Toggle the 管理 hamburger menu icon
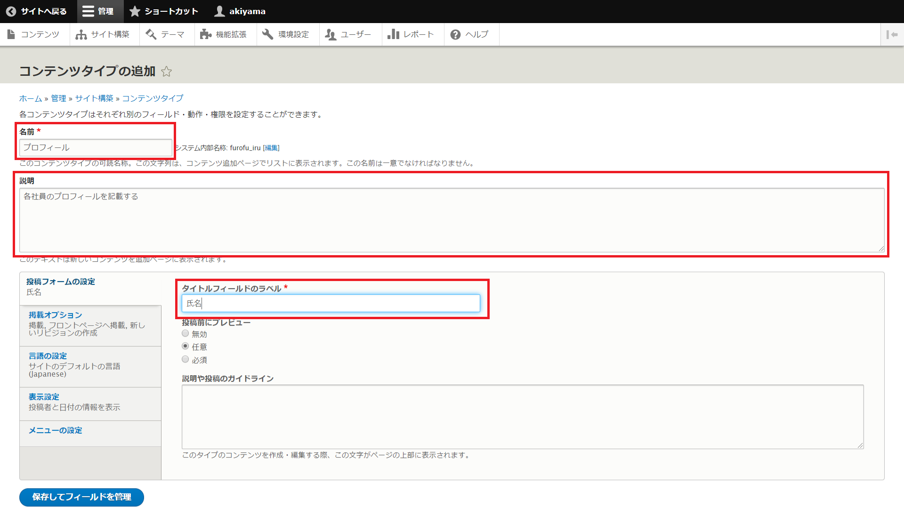The image size is (904, 515). 88,11
